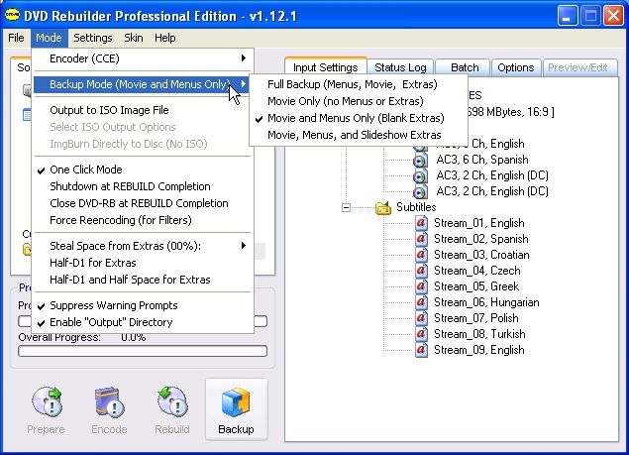The width and height of the screenshot is (629, 455).
Task: Click icon beside Stream_02, Spanish subtitle
Action: pyautogui.click(x=421, y=239)
